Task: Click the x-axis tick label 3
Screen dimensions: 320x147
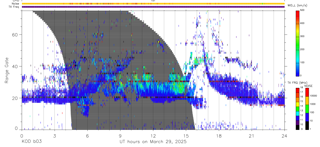Action: 54,136
